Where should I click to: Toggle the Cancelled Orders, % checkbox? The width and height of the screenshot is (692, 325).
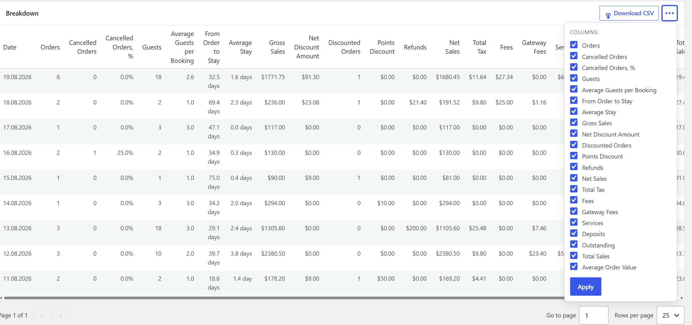pos(574,67)
